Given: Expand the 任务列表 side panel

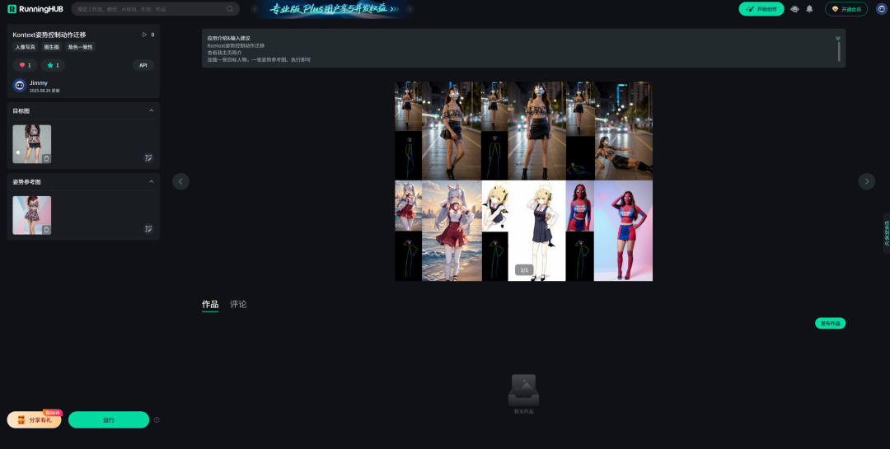Looking at the screenshot, I should (x=886, y=233).
